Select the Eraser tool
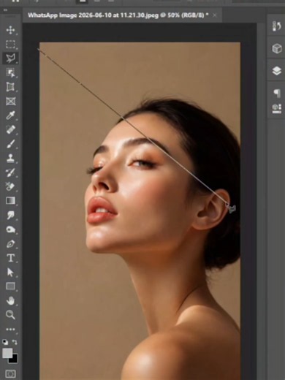 click(x=10, y=186)
